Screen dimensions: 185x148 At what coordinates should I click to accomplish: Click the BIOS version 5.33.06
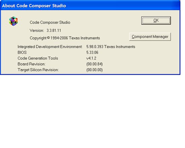point(92,52)
